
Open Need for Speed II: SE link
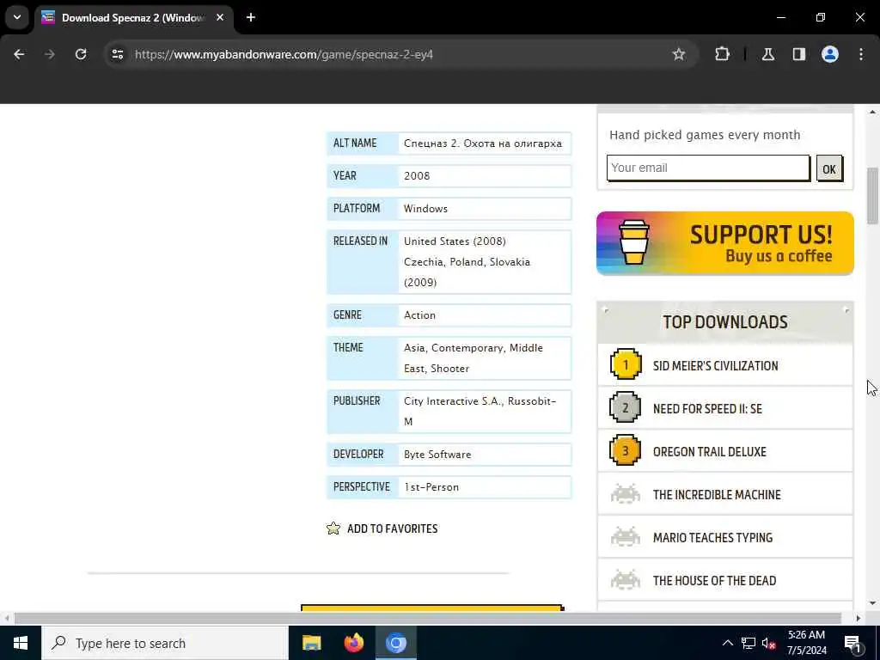pyautogui.click(x=708, y=408)
